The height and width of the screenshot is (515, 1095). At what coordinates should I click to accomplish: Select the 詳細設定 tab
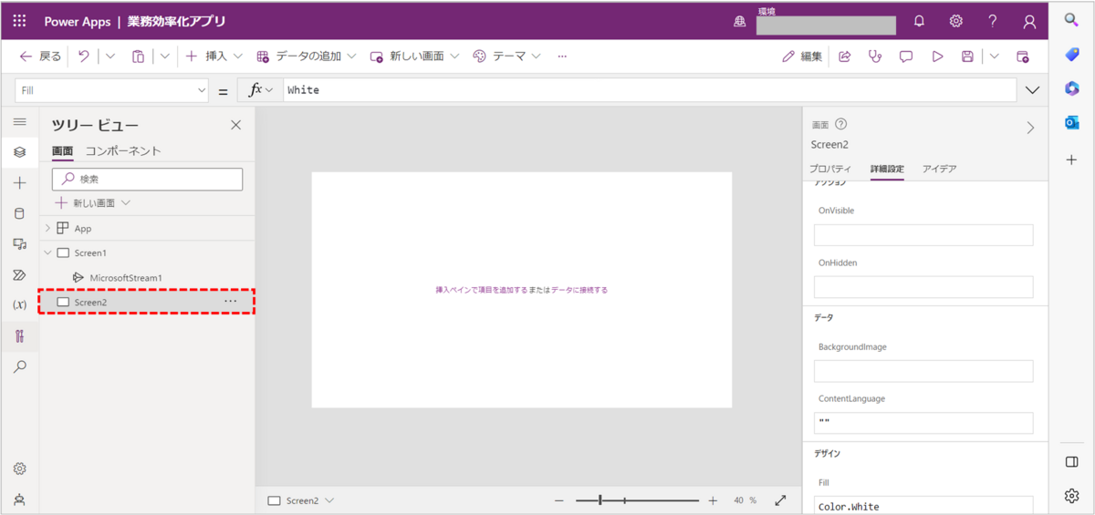point(887,170)
